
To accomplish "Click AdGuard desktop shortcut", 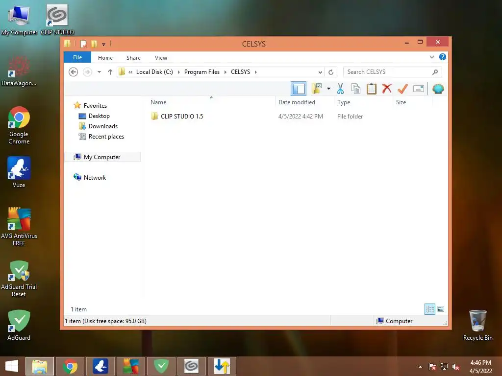I will tap(19, 325).
